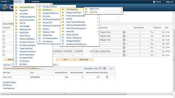Click the Home house icon
The image size is (175, 98).
click(x=154, y=2)
